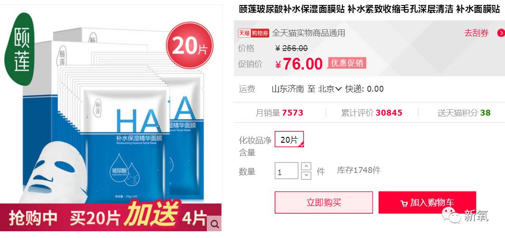Click 送天猫积分 38 points info
The image size is (505, 238).
pos(464,112)
